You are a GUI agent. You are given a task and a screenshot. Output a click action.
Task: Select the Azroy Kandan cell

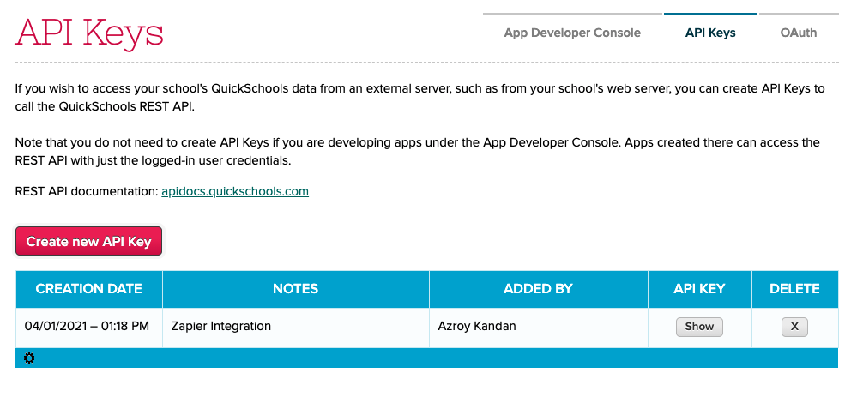point(539,327)
